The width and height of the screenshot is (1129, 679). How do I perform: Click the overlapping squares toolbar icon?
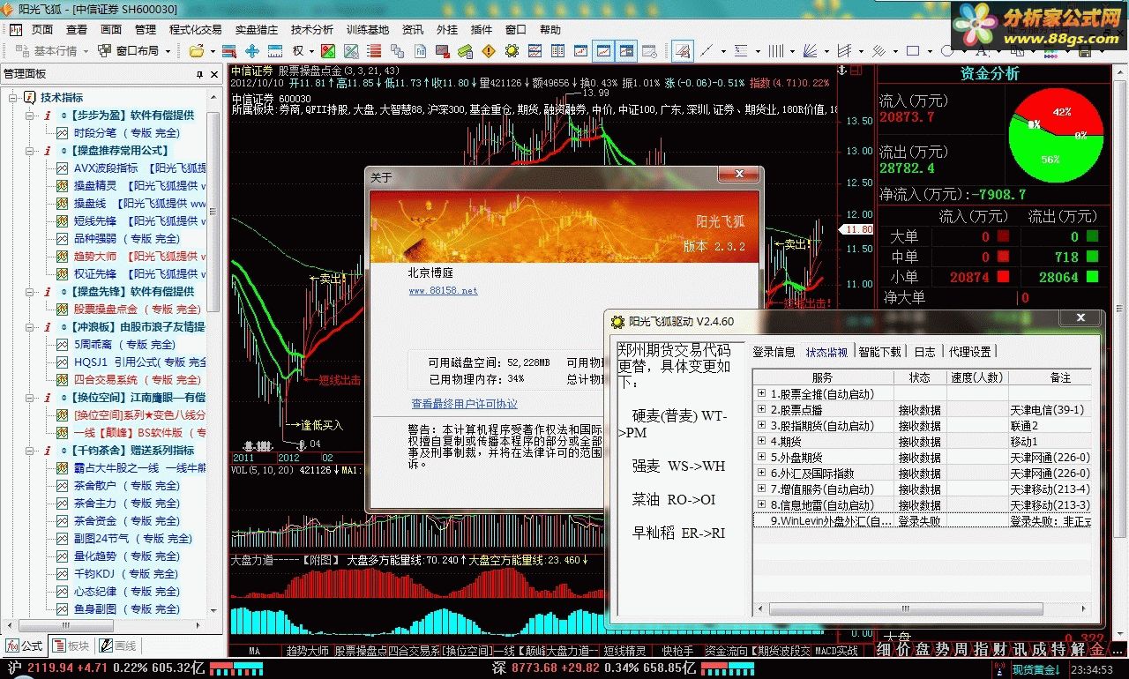point(398,51)
